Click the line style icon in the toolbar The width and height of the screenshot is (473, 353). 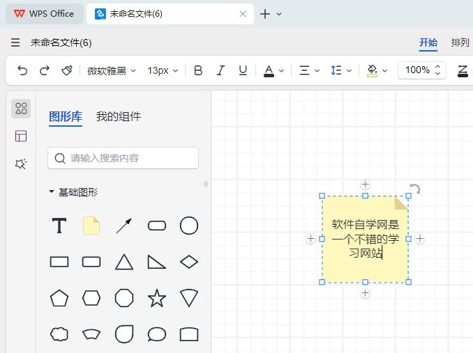[463, 71]
